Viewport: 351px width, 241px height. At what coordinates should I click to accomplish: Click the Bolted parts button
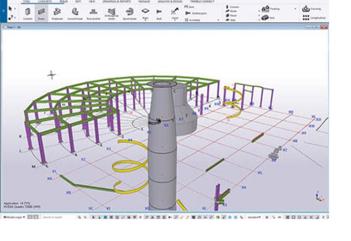(x=196, y=14)
